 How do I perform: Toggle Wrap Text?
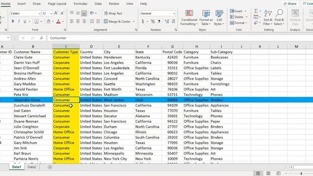pyautogui.click(x=113, y=13)
